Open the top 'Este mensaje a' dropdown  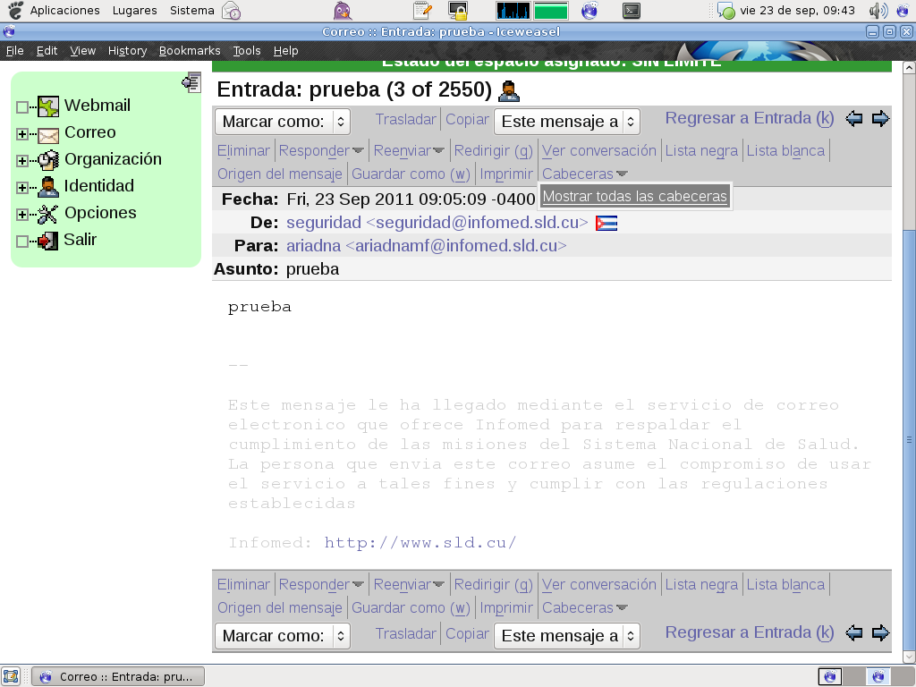pos(567,122)
